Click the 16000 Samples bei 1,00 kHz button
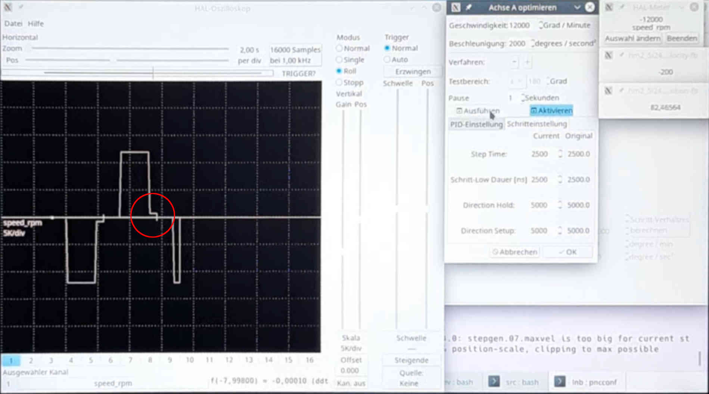The height and width of the screenshot is (394, 709). (295, 55)
